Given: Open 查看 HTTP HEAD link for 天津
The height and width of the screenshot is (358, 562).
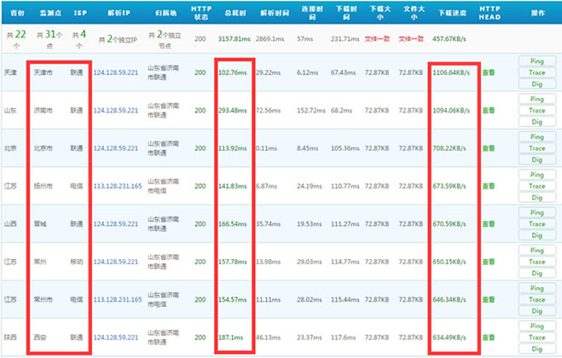Looking at the screenshot, I should (488, 73).
